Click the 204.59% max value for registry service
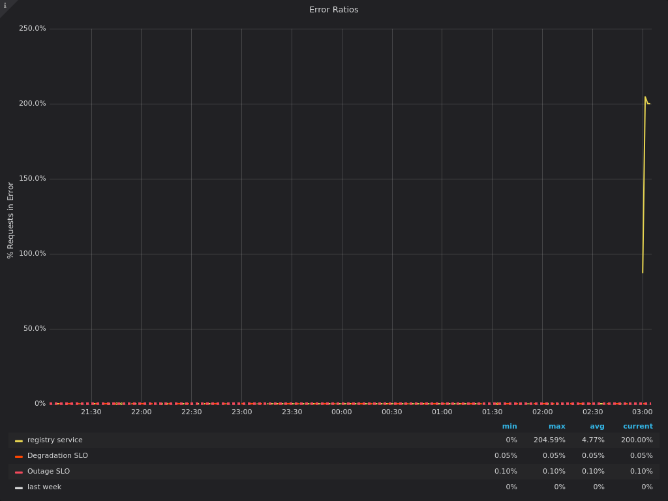 tap(549, 440)
